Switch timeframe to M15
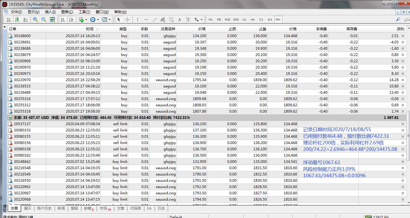Viewport: 410px width, 218px height. [x=228, y=19]
